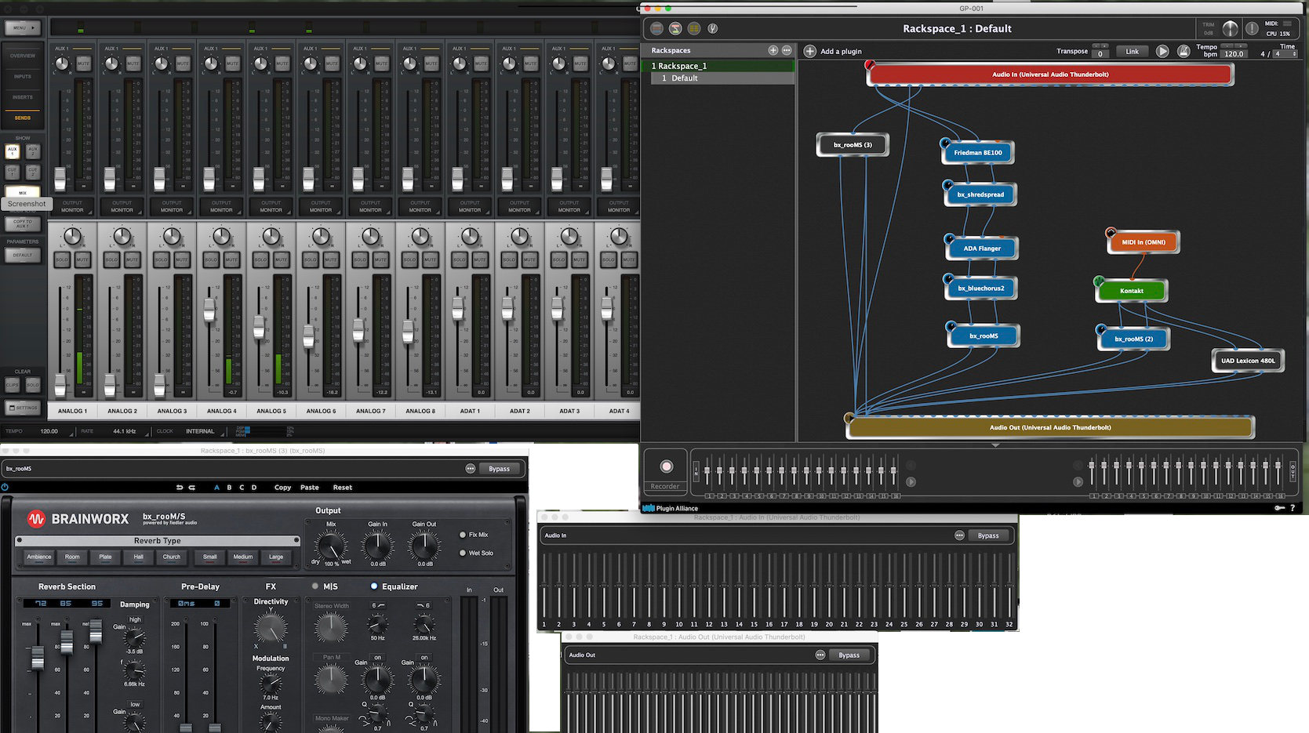The image size is (1309, 733).
Task: Select the Friedman BE100 plugin block
Action: 978,153
